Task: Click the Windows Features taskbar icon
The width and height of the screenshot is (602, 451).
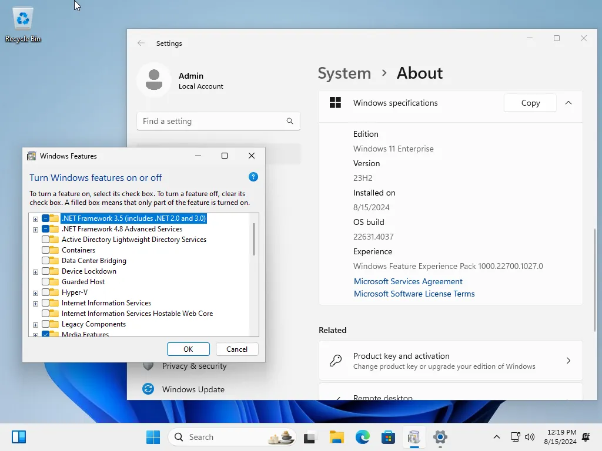Action: pos(414,437)
